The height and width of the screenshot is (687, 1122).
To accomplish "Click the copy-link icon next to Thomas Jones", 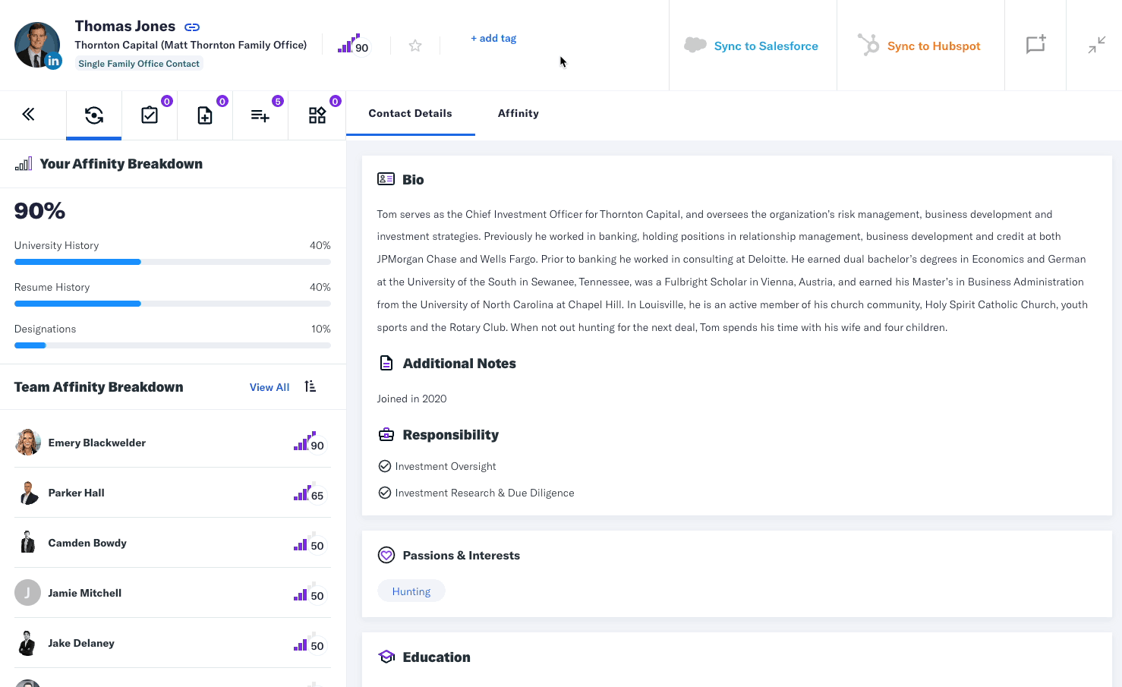I will [191, 26].
